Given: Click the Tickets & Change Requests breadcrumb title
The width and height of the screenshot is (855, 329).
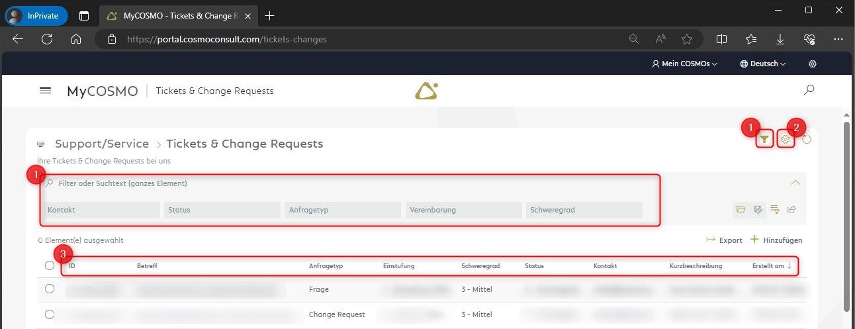Looking at the screenshot, I should click(x=245, y=144).
